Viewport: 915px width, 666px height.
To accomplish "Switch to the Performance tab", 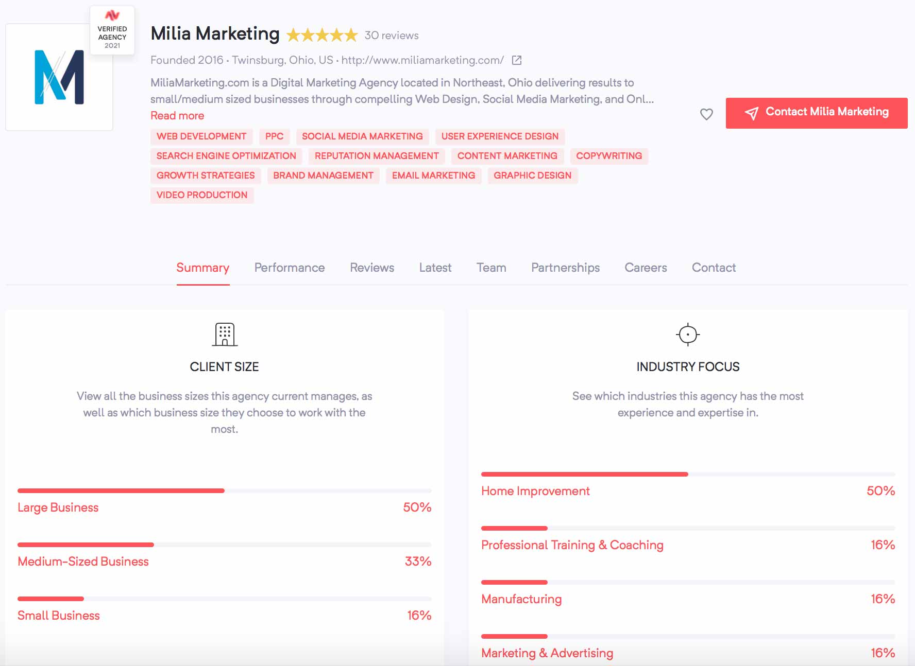I will coord(290,268).
